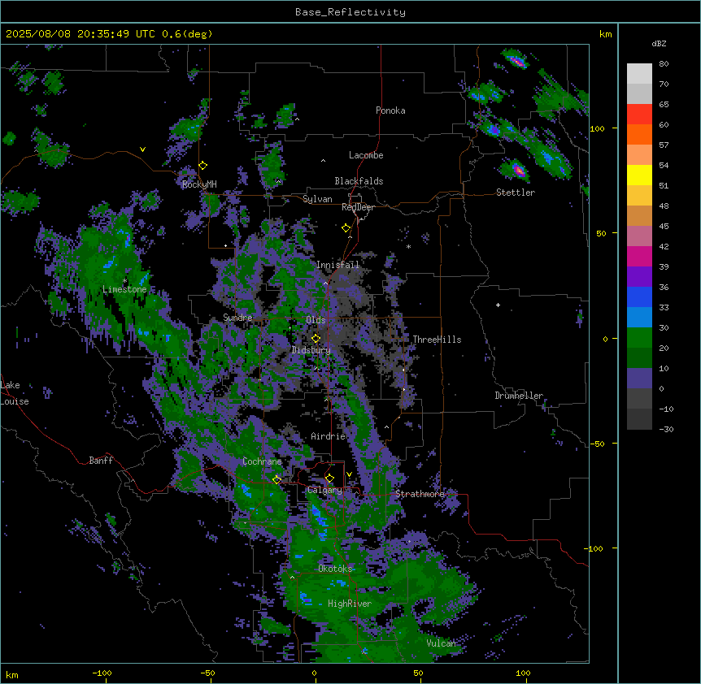The height and width of the screenshot is (684, 701).
Task: Select the blue 33-36 dBZ legend color
Action: point(639,297)
